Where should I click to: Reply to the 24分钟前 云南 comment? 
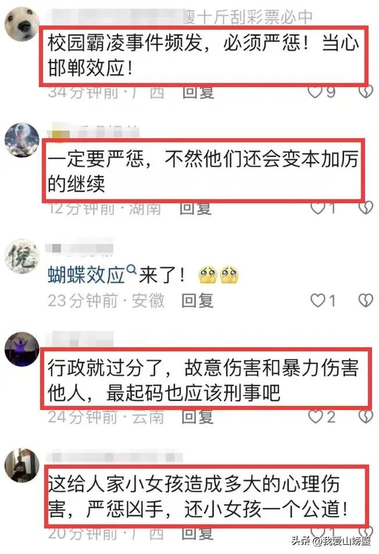pos(197,417)
